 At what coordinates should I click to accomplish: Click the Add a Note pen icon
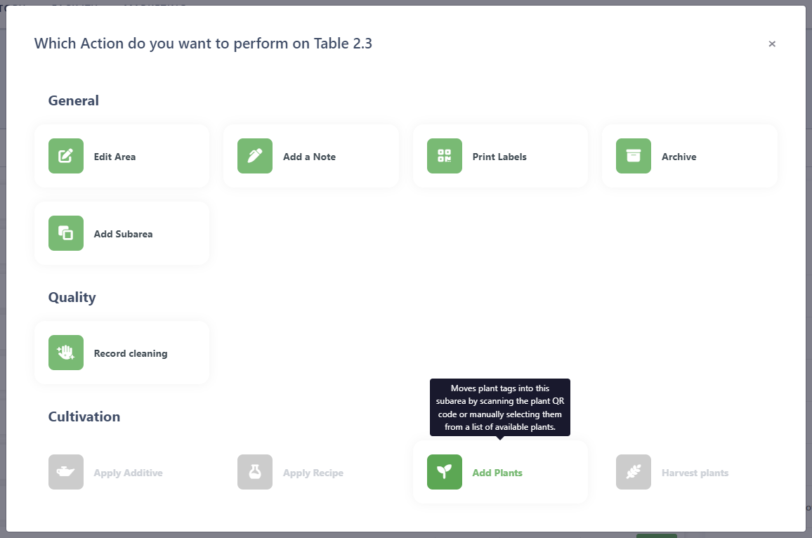[255, 156]
